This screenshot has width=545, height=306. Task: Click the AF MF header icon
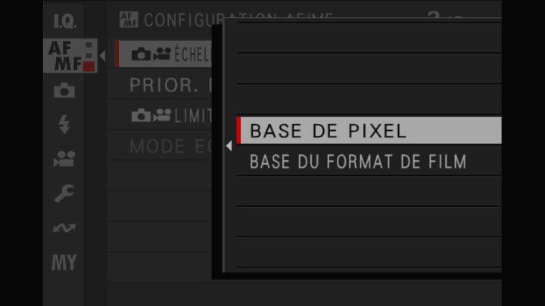[129, 20]
